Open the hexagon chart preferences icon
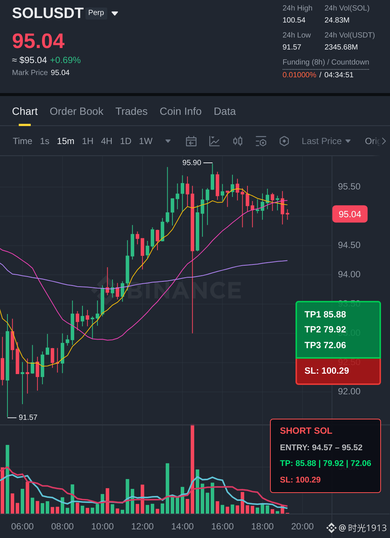Screen dimensions: 390x538 tap(284, 141)
